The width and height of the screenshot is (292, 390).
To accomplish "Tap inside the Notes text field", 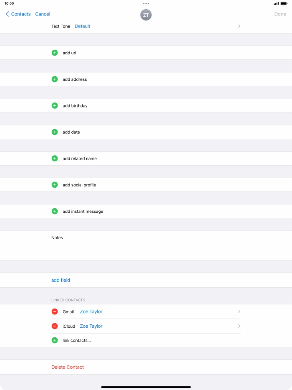I will (146, 249).
